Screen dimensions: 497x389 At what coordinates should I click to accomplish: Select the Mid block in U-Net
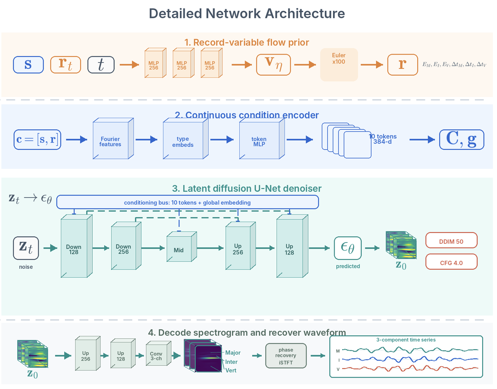point(182,247)
